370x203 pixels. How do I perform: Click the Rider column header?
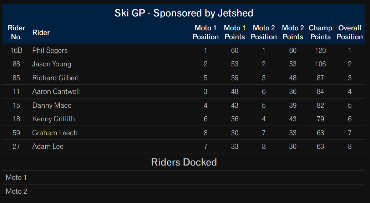click(x=41, y=32)
